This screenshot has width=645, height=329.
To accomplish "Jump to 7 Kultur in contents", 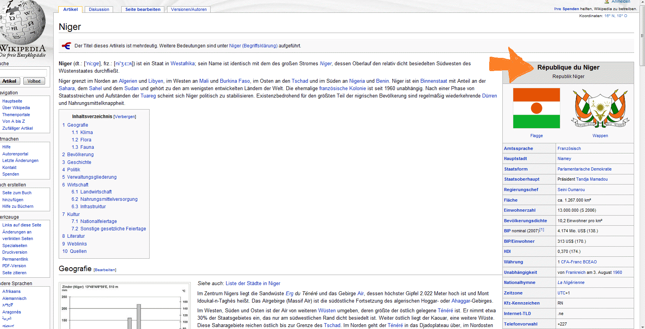I will click(x=71, y=214).
